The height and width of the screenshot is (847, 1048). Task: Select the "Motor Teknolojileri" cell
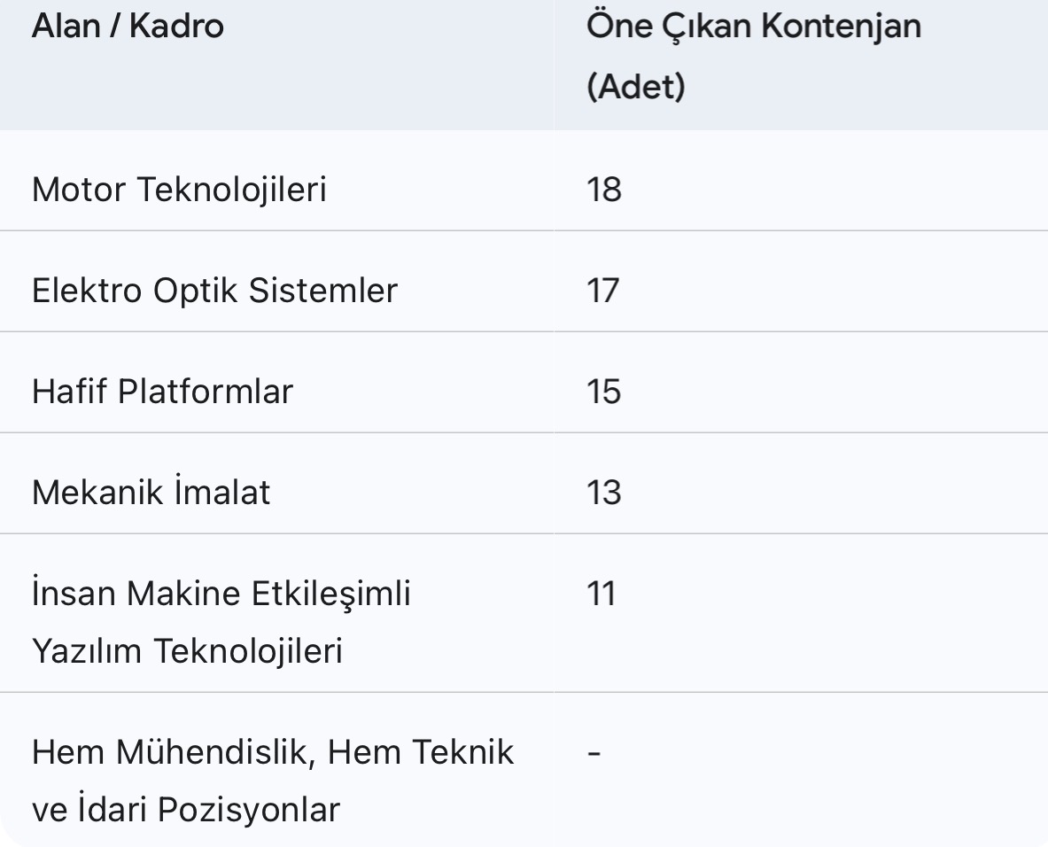tap(179, 190)
